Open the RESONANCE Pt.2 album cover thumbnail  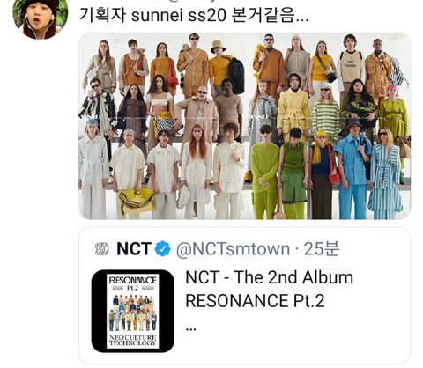pos(133,311)
